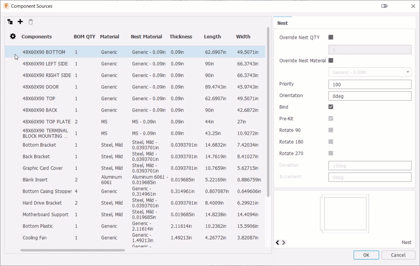The width and height of the screenshot is (420, 266).
Task: Toggle the Bind checkbox
Action: [331, 107]
